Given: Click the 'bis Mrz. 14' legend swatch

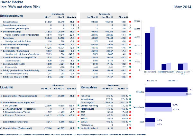Looking at the screenshot, I should pyautogui.click(x=148, y=81).
